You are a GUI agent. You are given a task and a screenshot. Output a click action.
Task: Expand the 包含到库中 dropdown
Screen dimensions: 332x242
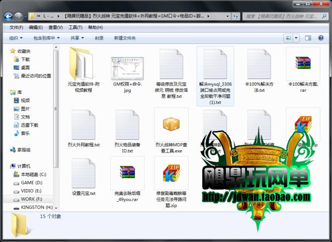point(46,38)
